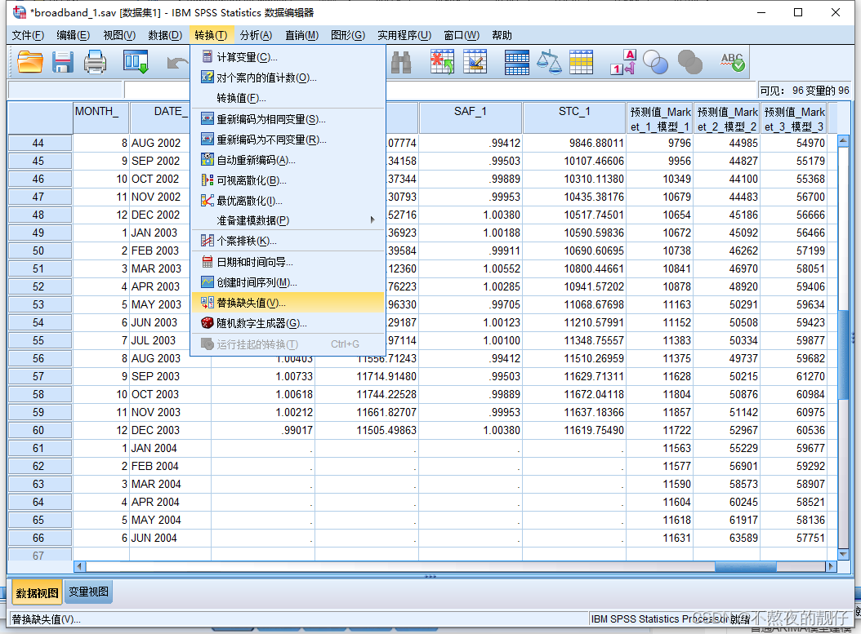This screenshot has height=634, width=861.
Task: Weight cases scale icon
Action: point(549,61)
